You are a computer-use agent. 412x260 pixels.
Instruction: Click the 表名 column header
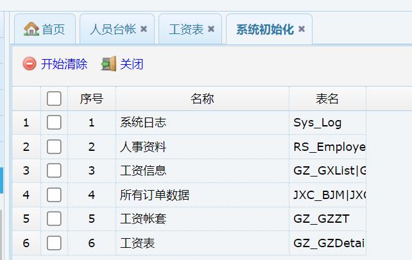pyautogui.click(x=327, y=99)
